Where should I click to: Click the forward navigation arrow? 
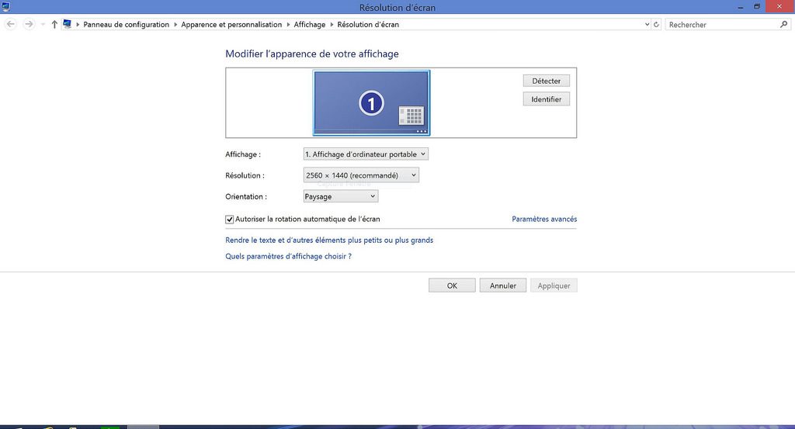(x=30, y=25)
